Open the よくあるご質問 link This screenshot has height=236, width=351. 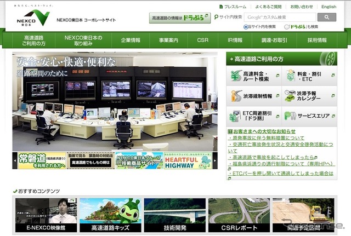coord(268,7)
